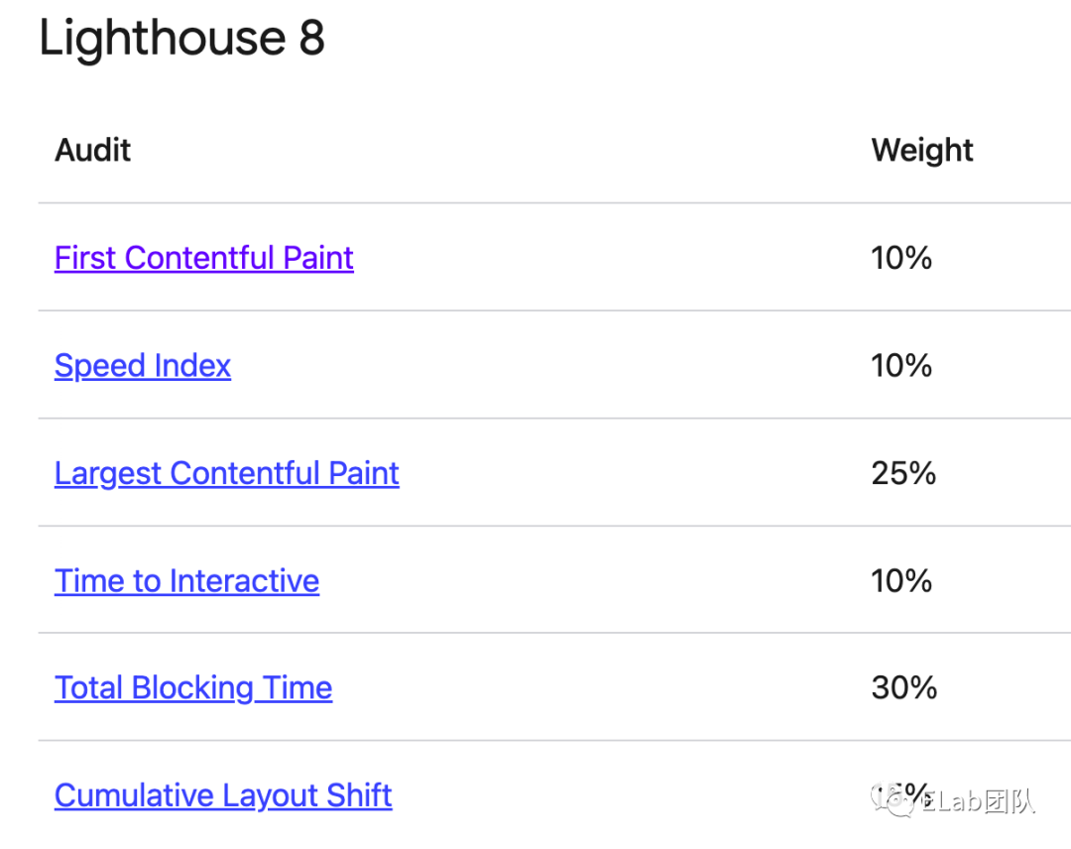Click the Speed Index 10% weight value

[901, 366]
